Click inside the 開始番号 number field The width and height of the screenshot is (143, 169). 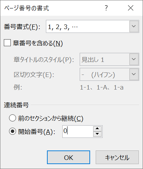78,132
